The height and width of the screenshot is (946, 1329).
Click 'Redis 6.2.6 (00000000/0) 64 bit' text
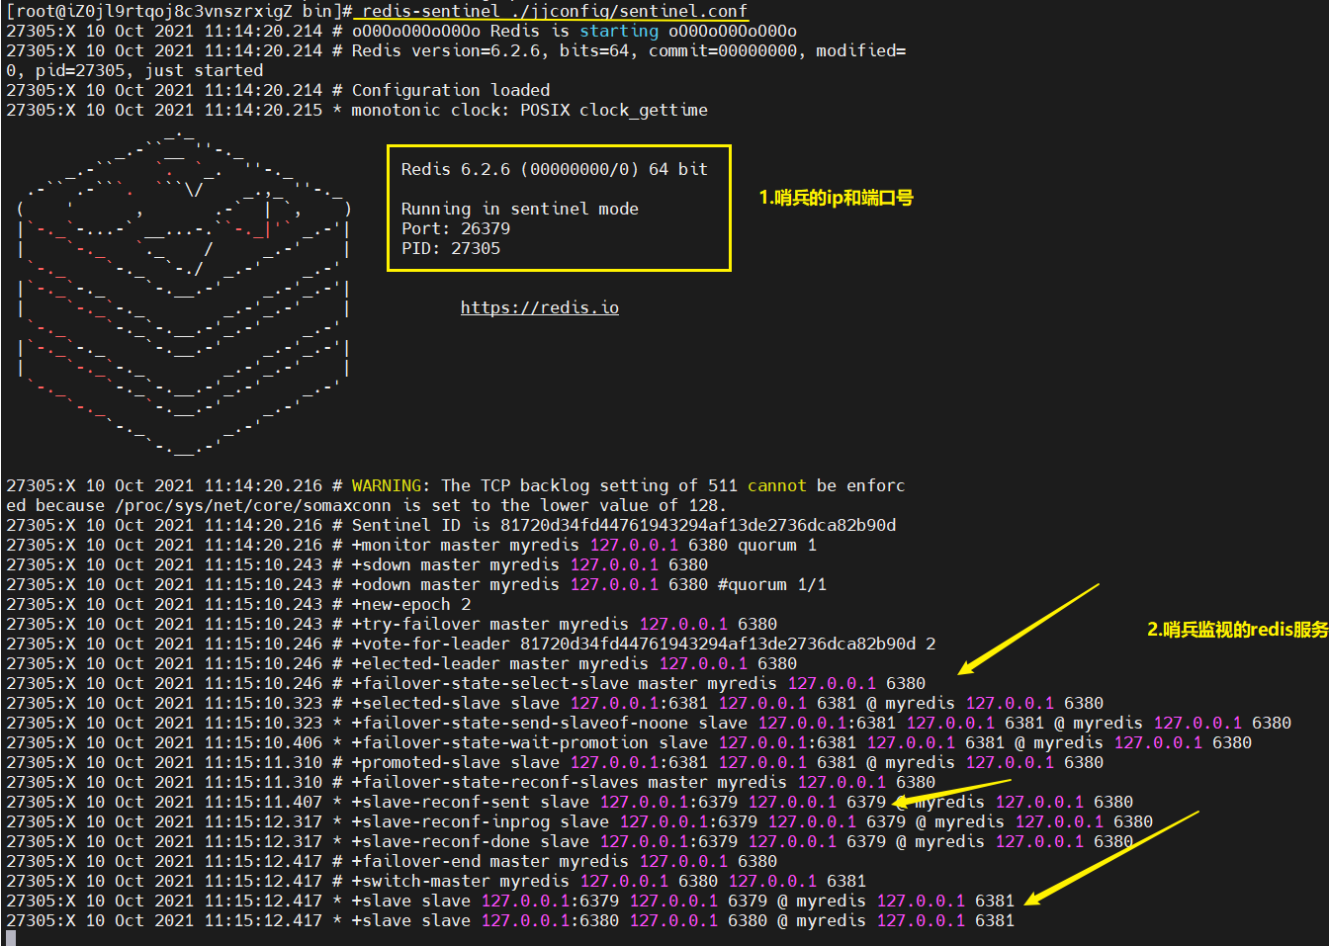pyautogui.click(x=555, y=169)
